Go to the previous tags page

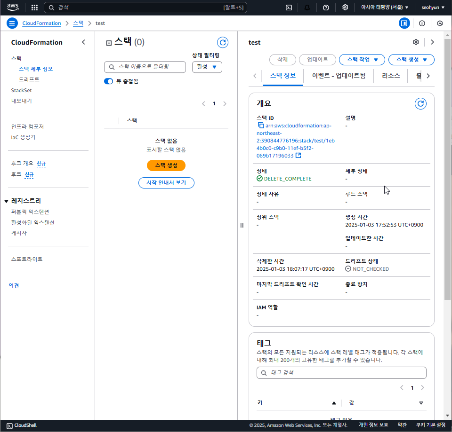[402, 388]
